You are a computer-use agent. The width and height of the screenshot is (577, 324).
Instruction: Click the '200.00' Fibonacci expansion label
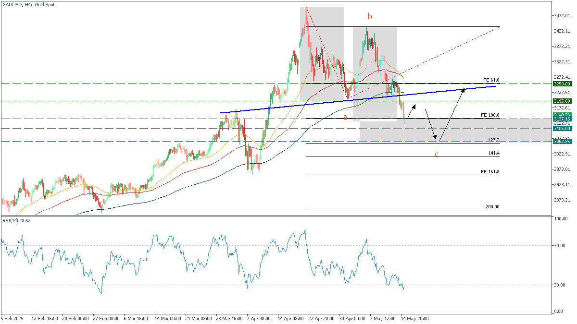coord(492,206)
